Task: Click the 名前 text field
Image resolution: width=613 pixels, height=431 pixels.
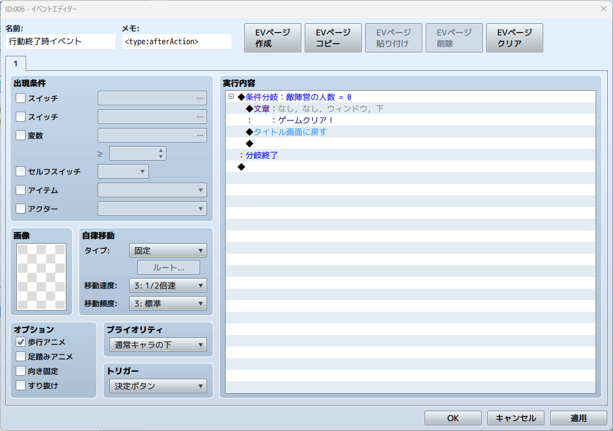Action: [60, 42]
